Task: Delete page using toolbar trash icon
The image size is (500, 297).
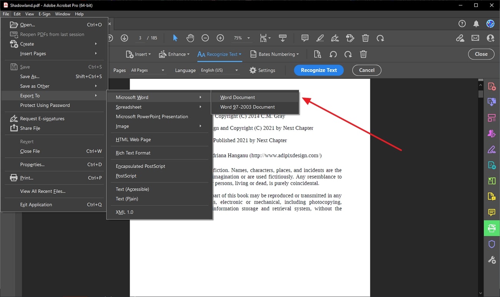Action: (365, 38)
